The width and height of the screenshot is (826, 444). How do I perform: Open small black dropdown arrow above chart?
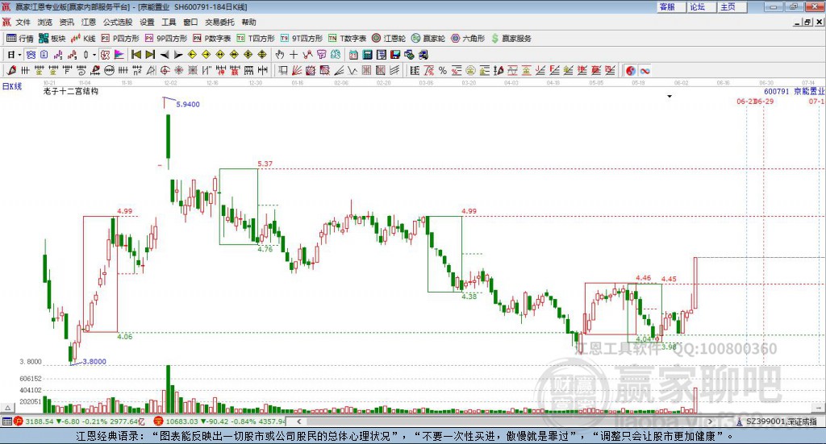(x=670, y=96)
